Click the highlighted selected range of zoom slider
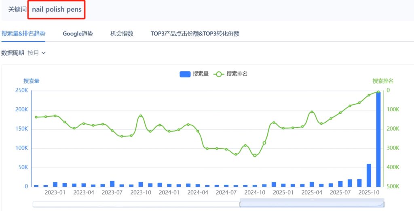 coord(312,205)
